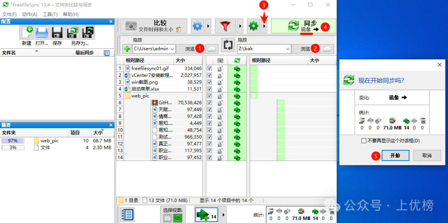
Task: Check 不要再显示这个对话框 option
Action: tap(364, 141)
